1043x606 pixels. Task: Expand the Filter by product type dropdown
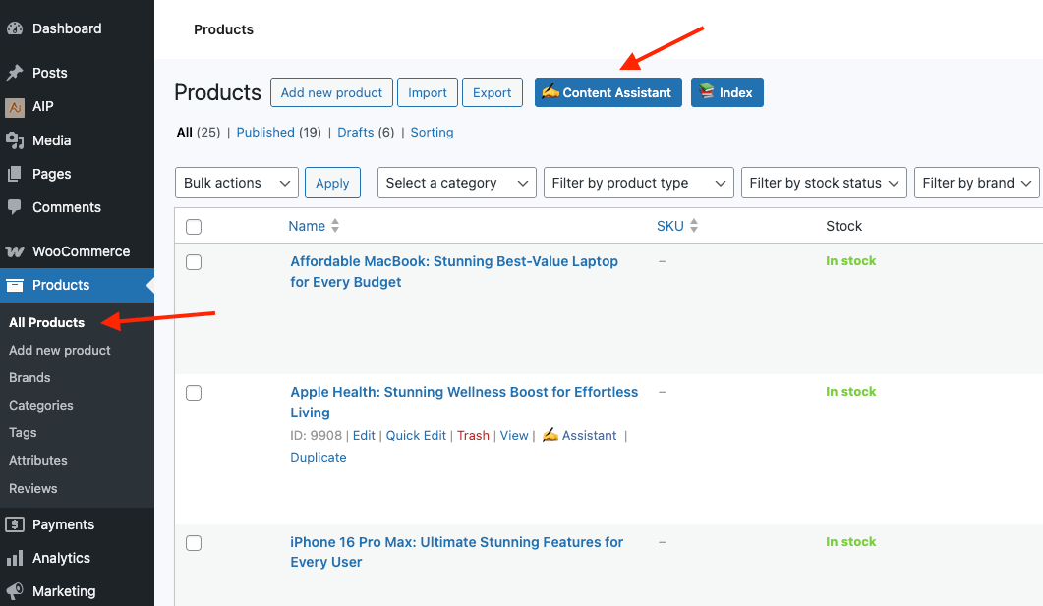click(639, 183)
